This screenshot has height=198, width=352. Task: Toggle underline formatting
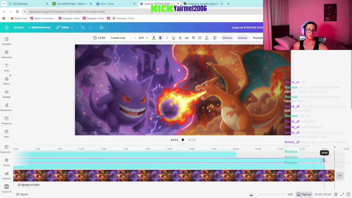click(x=174, y=38)
